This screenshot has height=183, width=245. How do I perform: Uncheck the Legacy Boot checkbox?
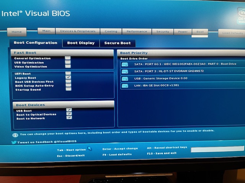(x=68, y=77)
